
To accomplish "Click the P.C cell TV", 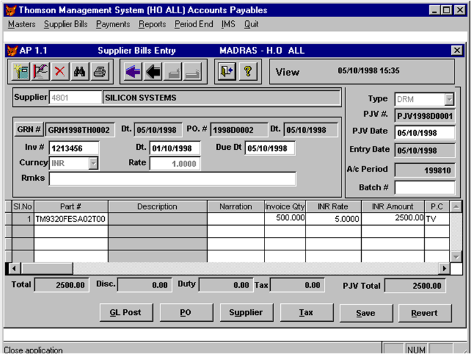I will [x=437, y=219].
